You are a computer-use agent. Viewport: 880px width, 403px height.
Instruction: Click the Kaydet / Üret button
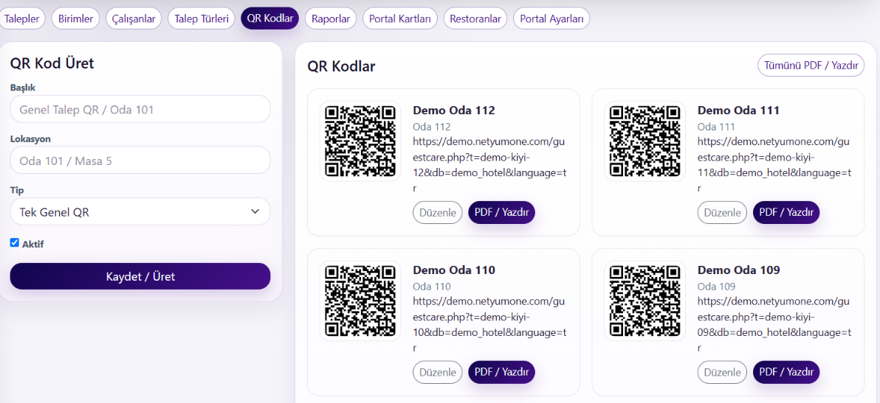click(x=140, y=276)
